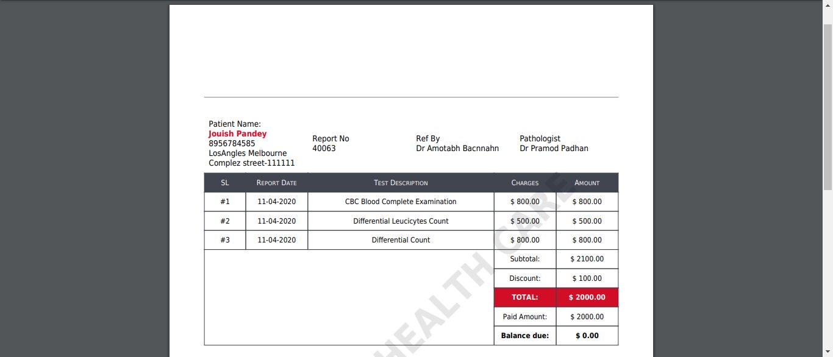
Task: Select Dr Pramod Padhan text
Action: pos(554,149)
